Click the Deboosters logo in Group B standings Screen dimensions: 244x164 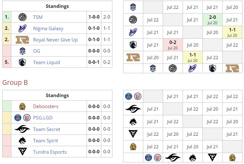pos(22,107)
